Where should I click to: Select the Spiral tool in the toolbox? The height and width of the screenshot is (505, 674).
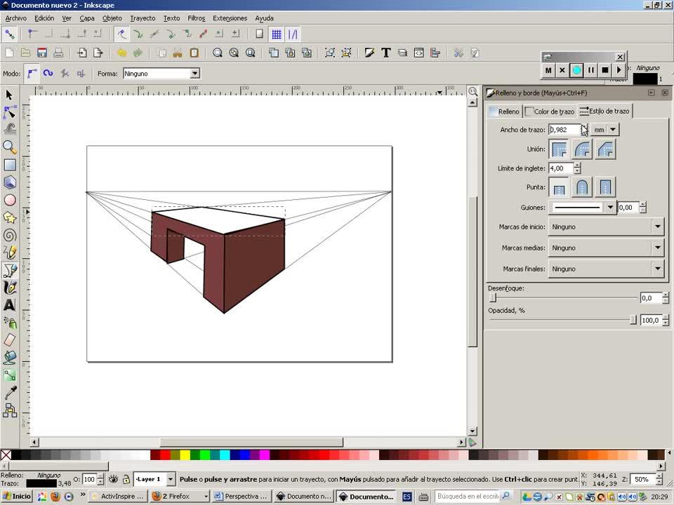(10, 235)
